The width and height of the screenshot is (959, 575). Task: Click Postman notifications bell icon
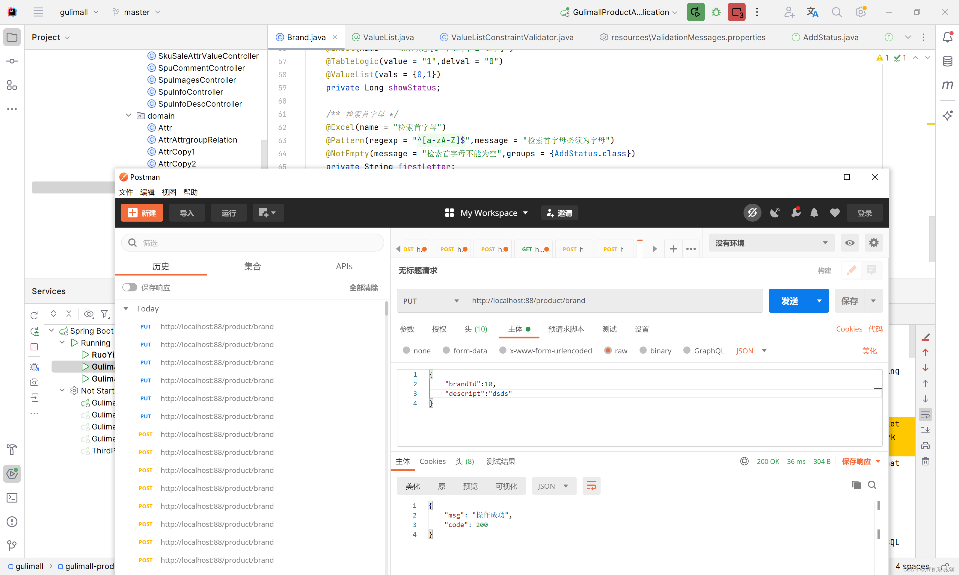coord(814,213)
